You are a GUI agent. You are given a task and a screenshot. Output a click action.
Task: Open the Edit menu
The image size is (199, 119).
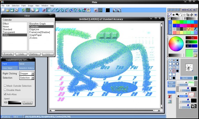(x=8, y=6)
